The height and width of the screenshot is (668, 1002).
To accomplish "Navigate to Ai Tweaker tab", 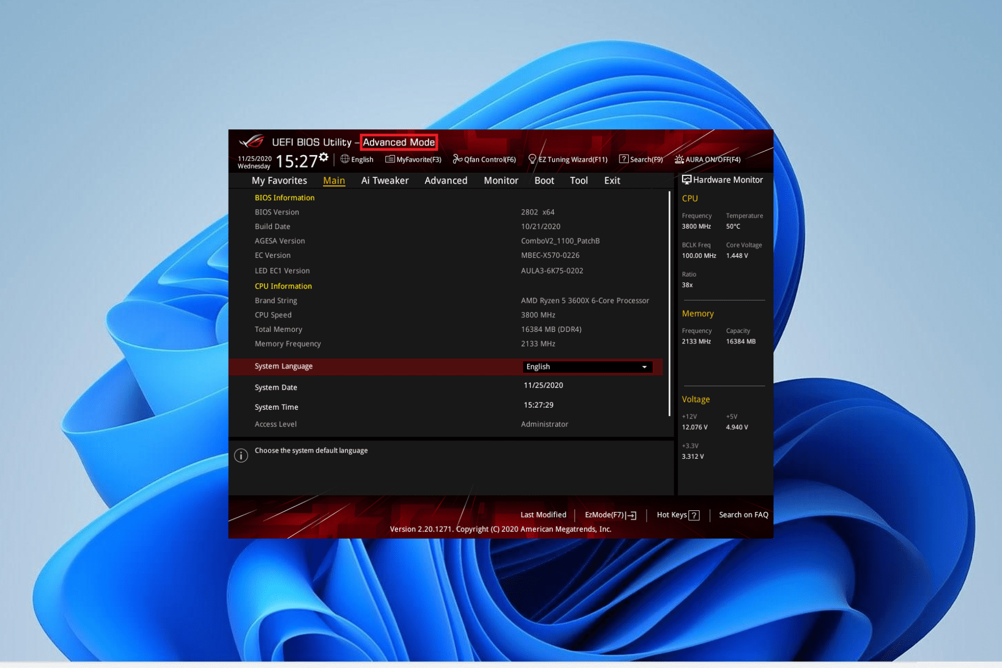I will pyautogui.click(x=384, y=180).
